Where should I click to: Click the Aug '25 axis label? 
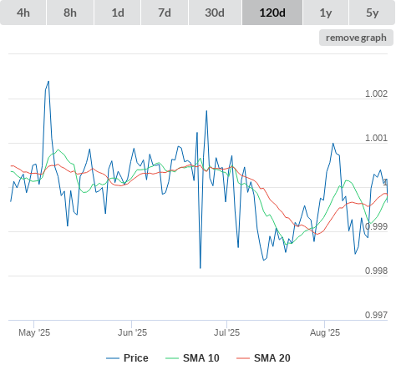[x=325, y=332]
